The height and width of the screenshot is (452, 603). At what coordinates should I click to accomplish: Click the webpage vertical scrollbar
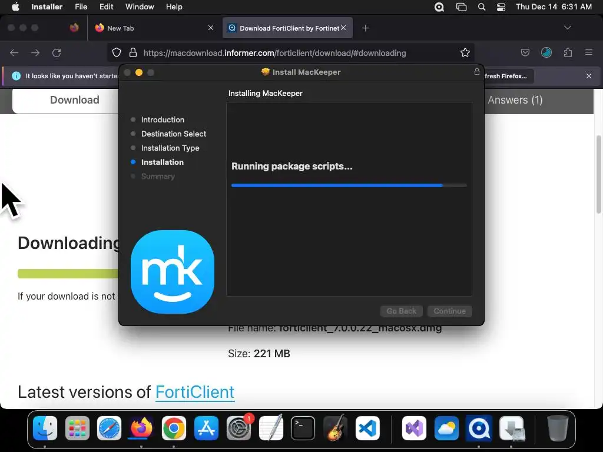pyautogui.click(x=598, y=175)
